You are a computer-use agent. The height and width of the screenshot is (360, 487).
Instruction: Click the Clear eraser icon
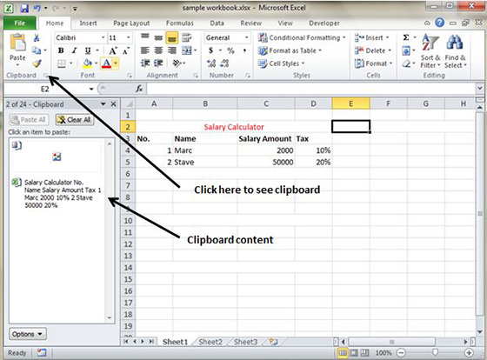[406, 63]
